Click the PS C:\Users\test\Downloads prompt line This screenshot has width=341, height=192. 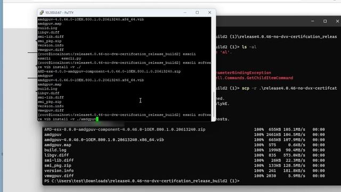[x=142, y=181]
